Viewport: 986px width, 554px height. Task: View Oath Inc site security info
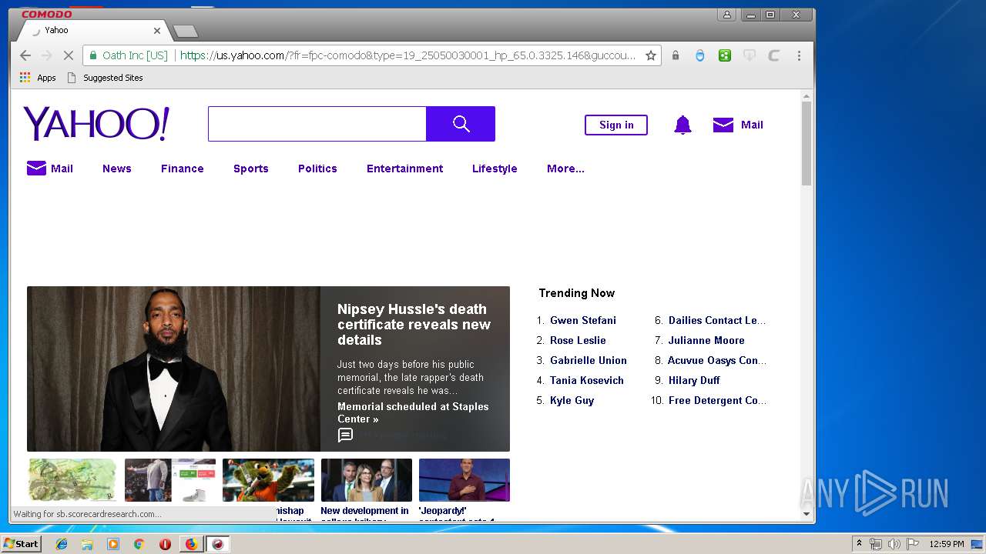(129, 55)
